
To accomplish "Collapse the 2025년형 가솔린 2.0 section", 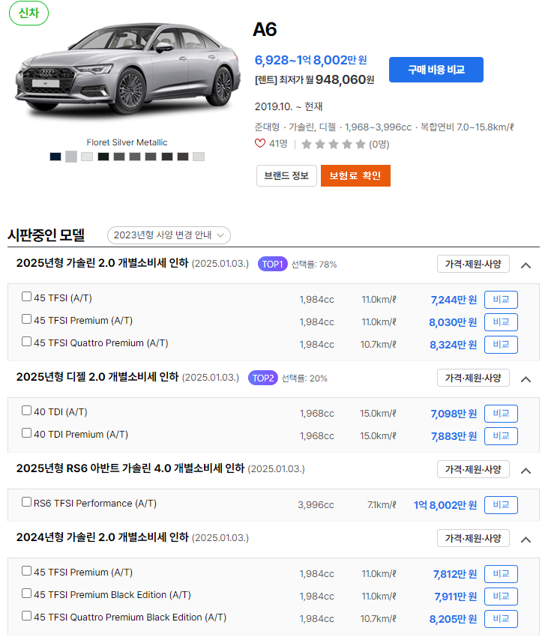I will point(526,265).
